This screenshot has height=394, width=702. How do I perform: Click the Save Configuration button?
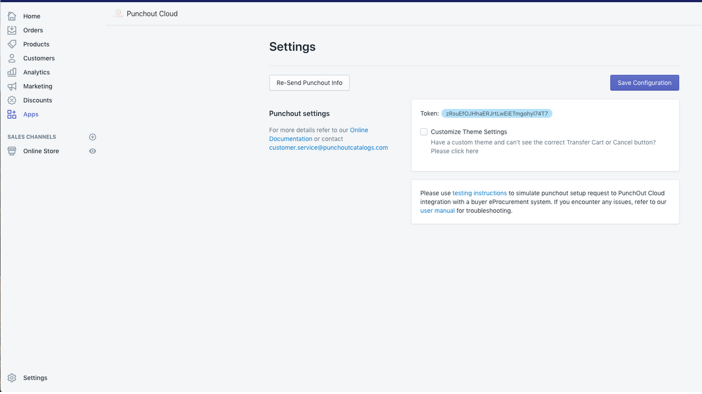point(644,83)
